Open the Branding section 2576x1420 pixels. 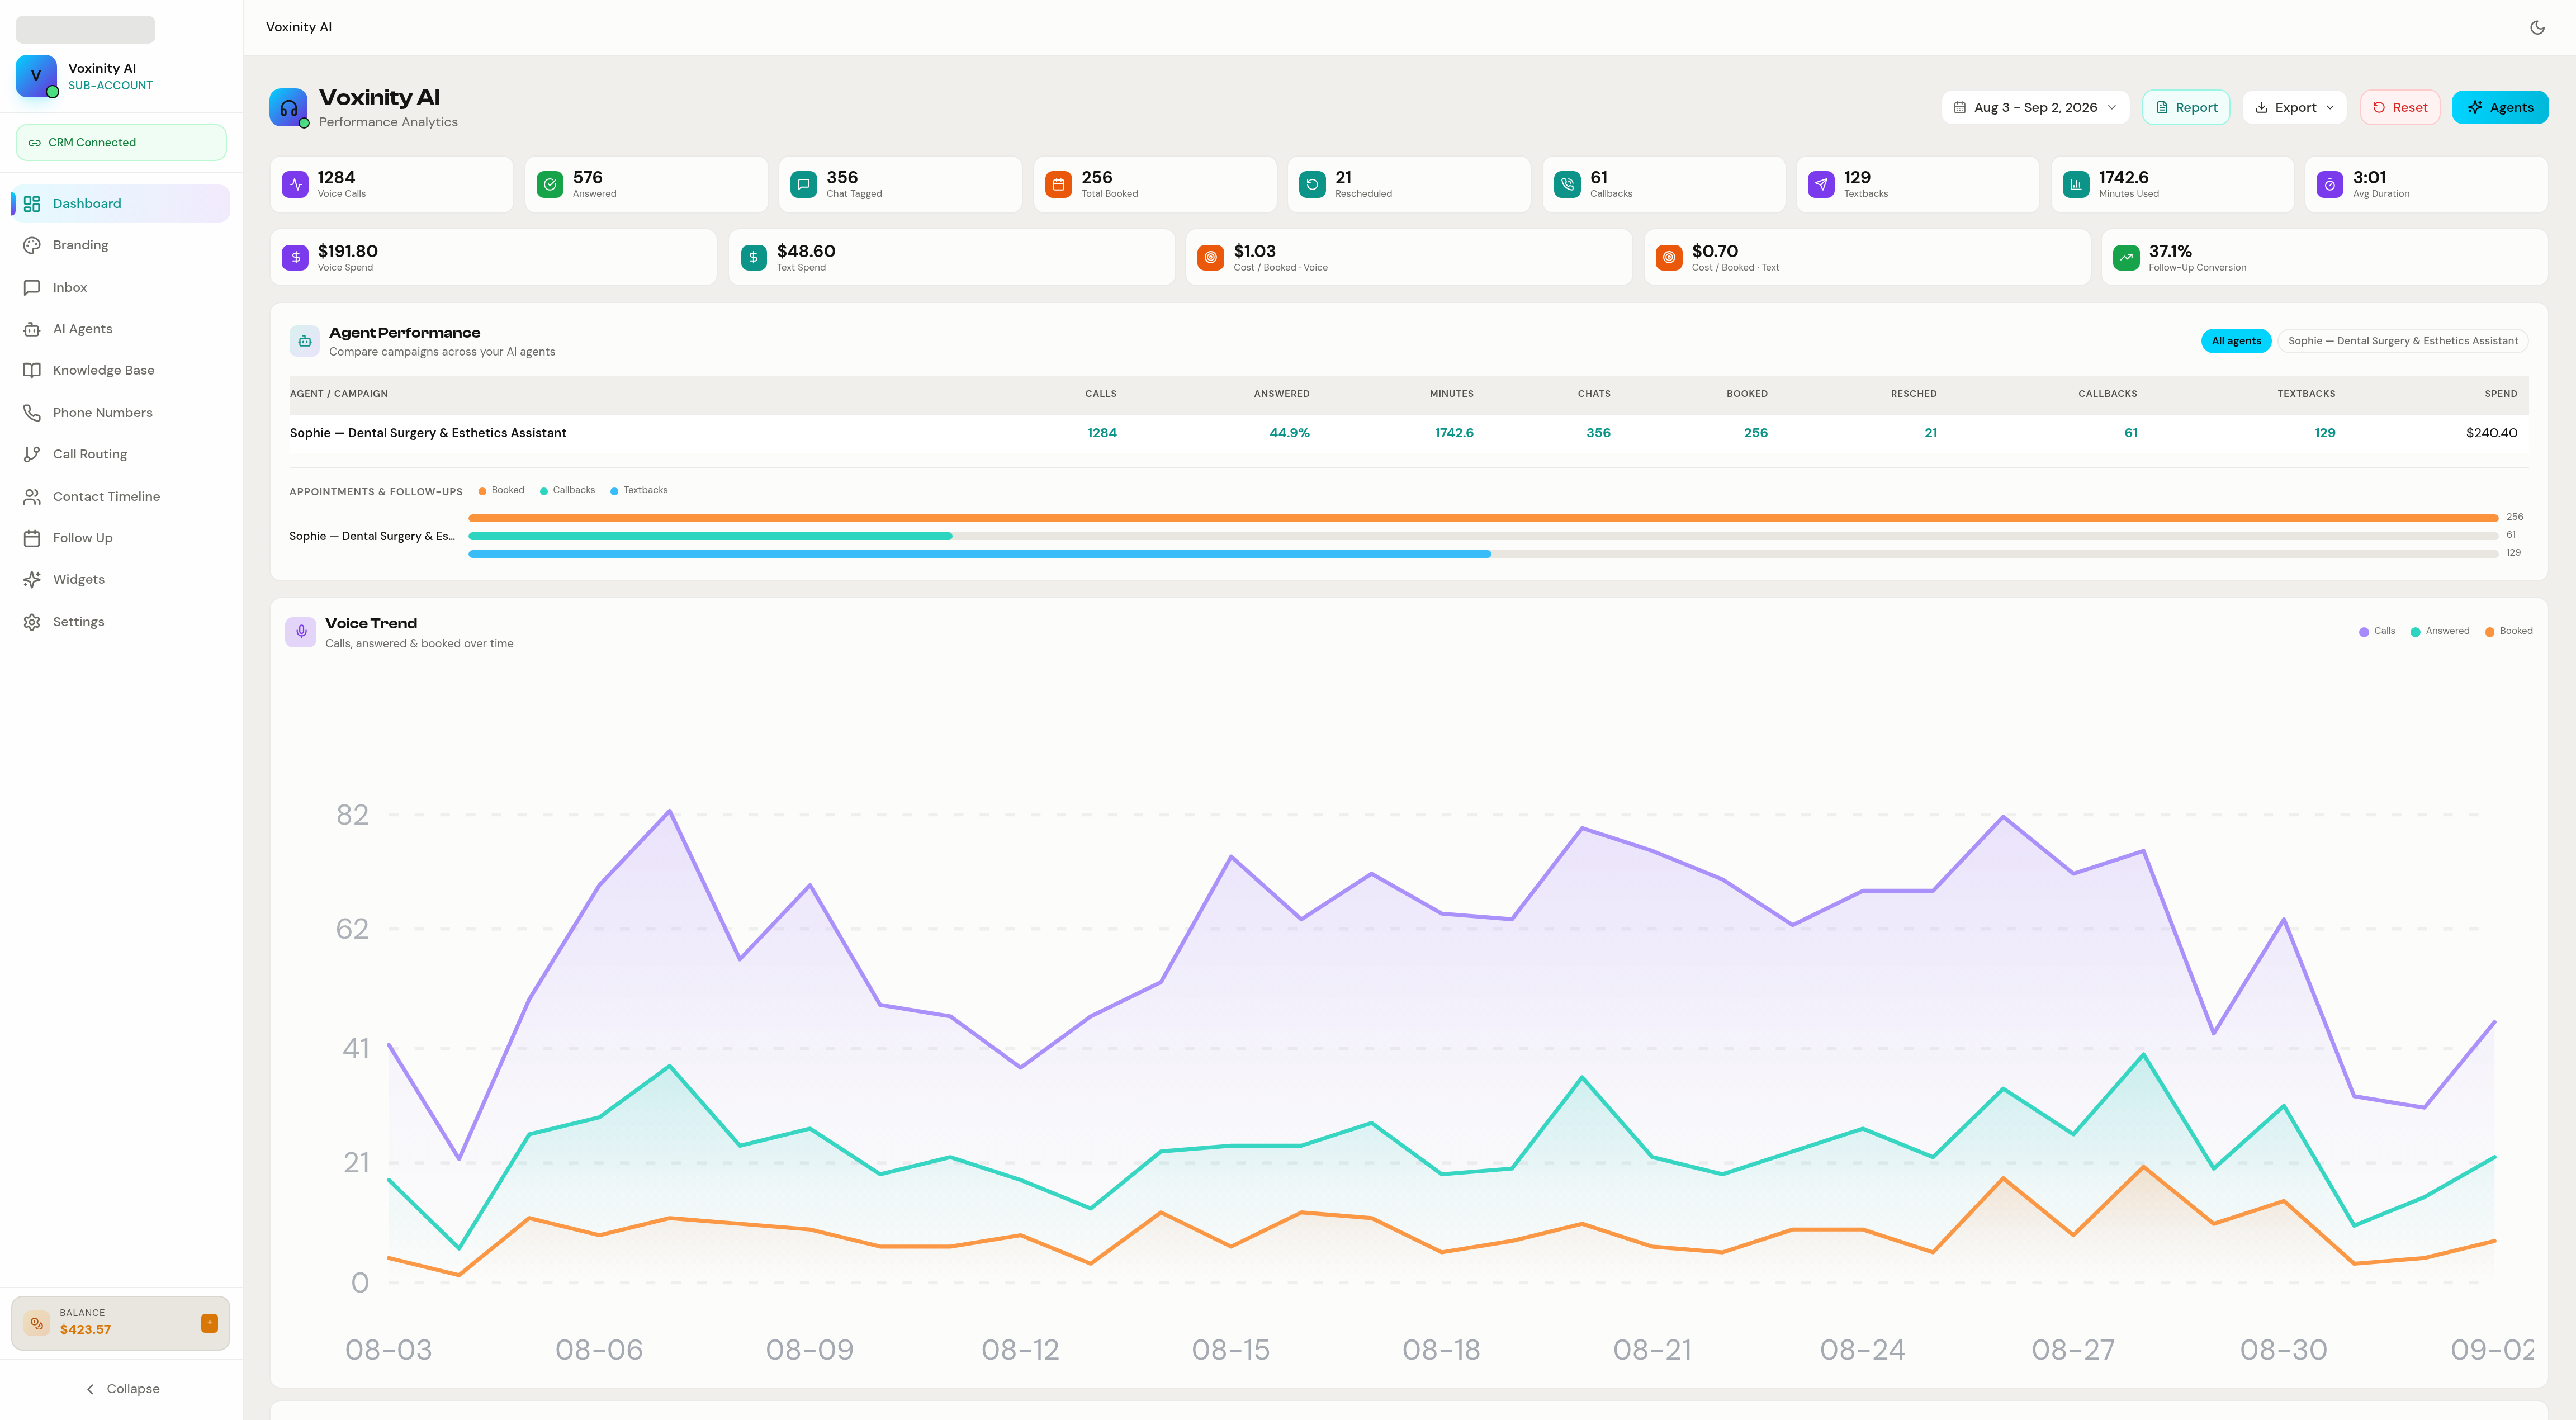point(121,245)
